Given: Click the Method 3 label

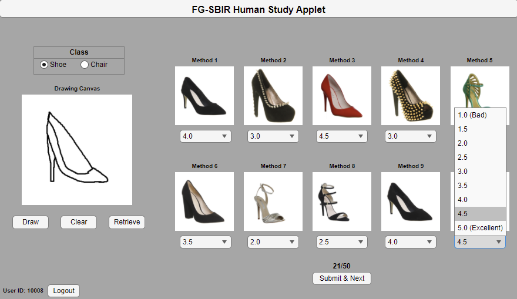Looking at the screenshot, I should 342,61.
